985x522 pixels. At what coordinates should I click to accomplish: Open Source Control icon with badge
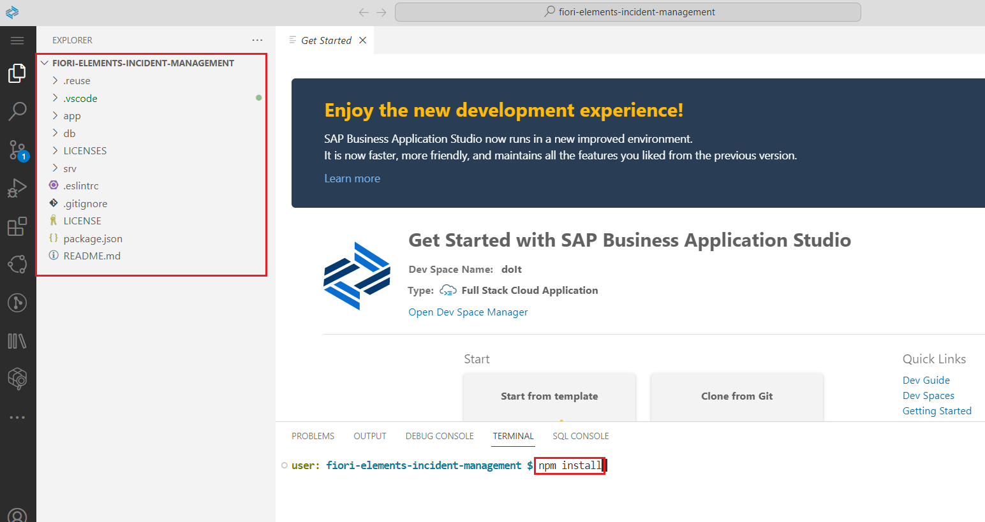(18, 150)
